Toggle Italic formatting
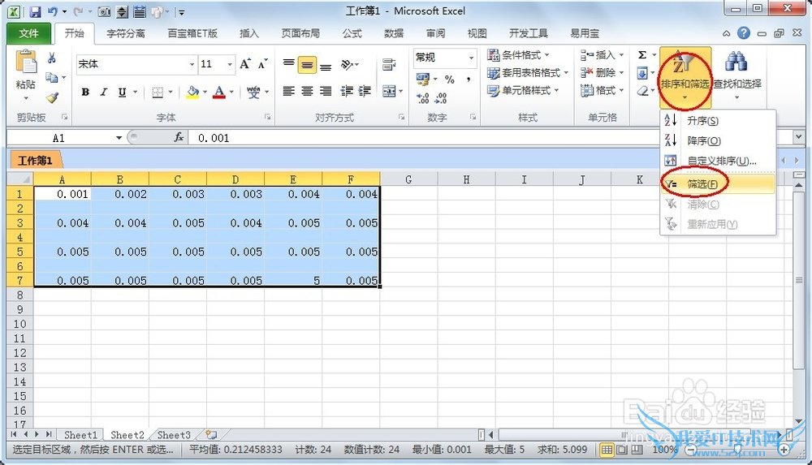812x465 pixels. (x=104, y=93)
